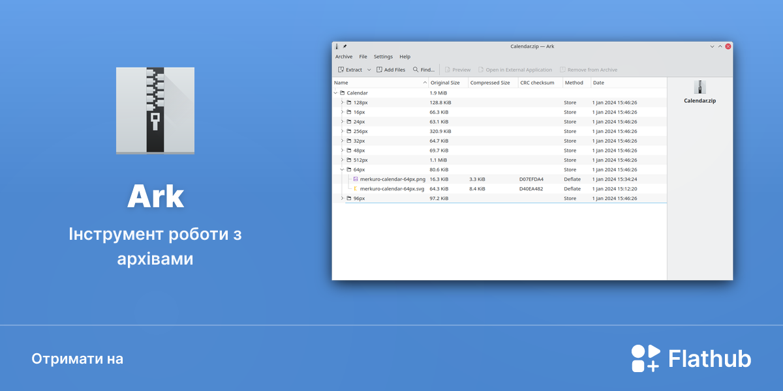Sort by the Original Size column header
Image resolution: width=783 pixels, height=391 pixels.
point(448,83)
